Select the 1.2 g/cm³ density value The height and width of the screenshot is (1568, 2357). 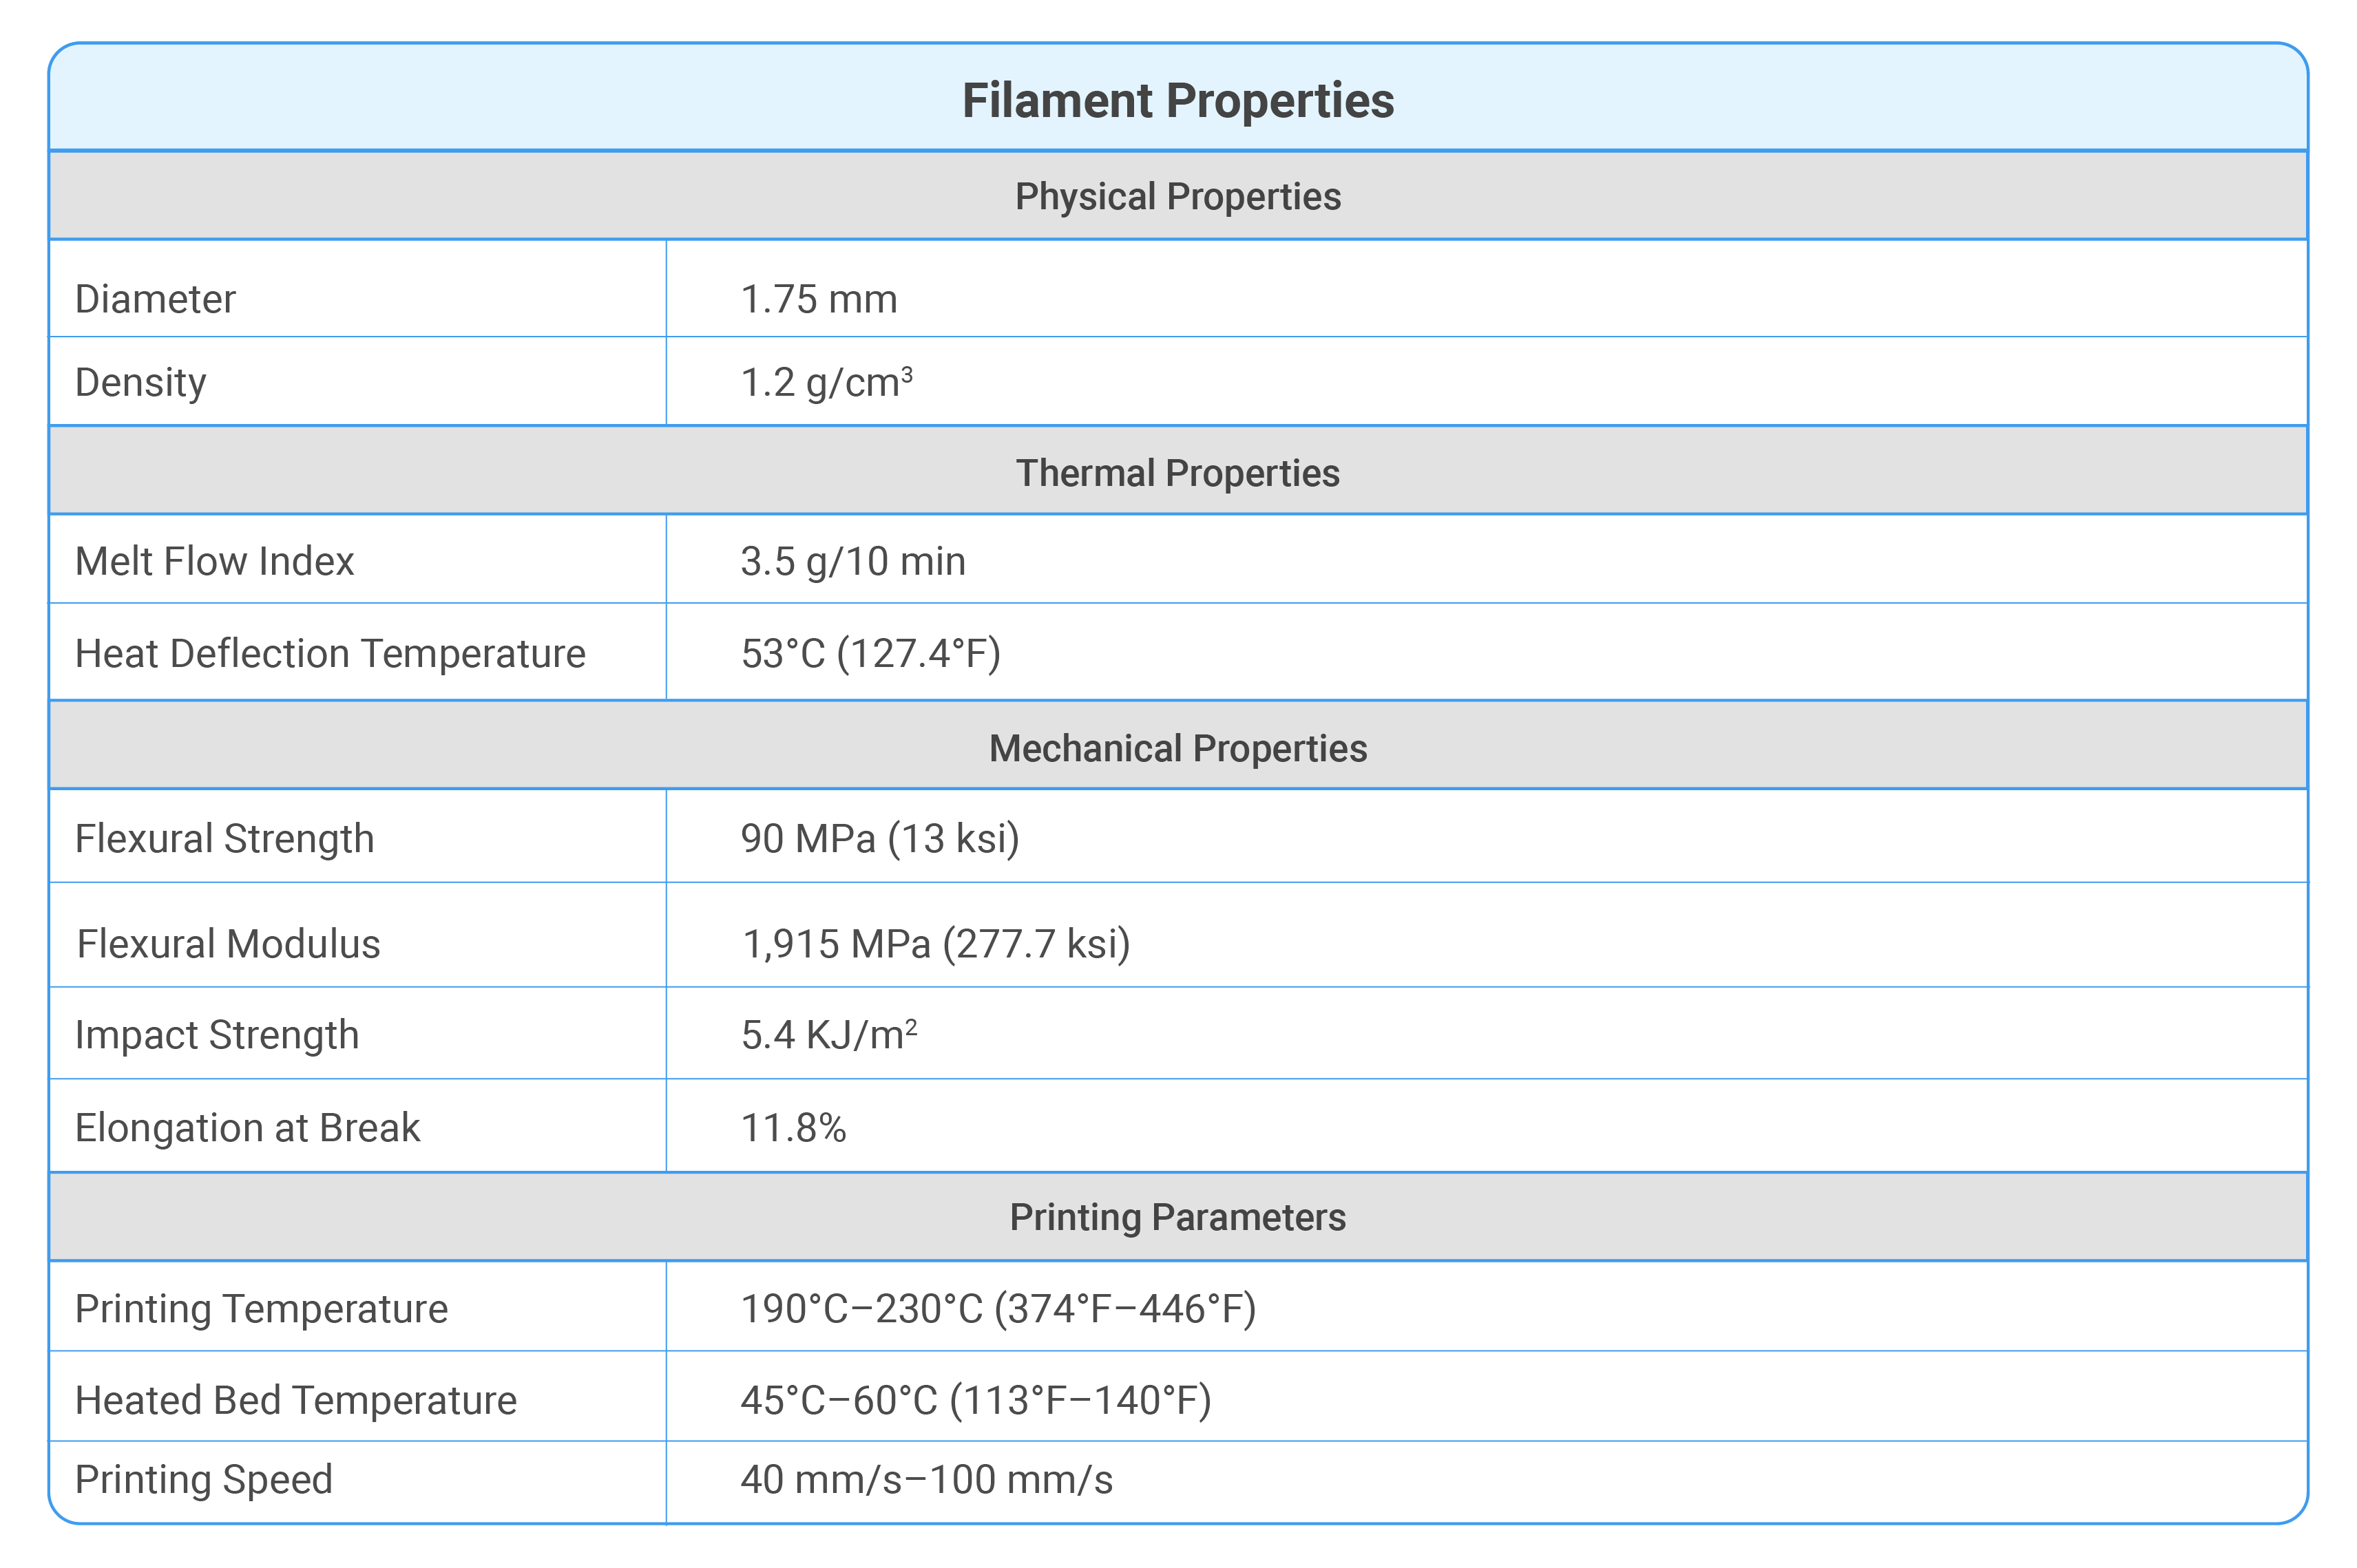pyautogui.click(x=826, y=383)
